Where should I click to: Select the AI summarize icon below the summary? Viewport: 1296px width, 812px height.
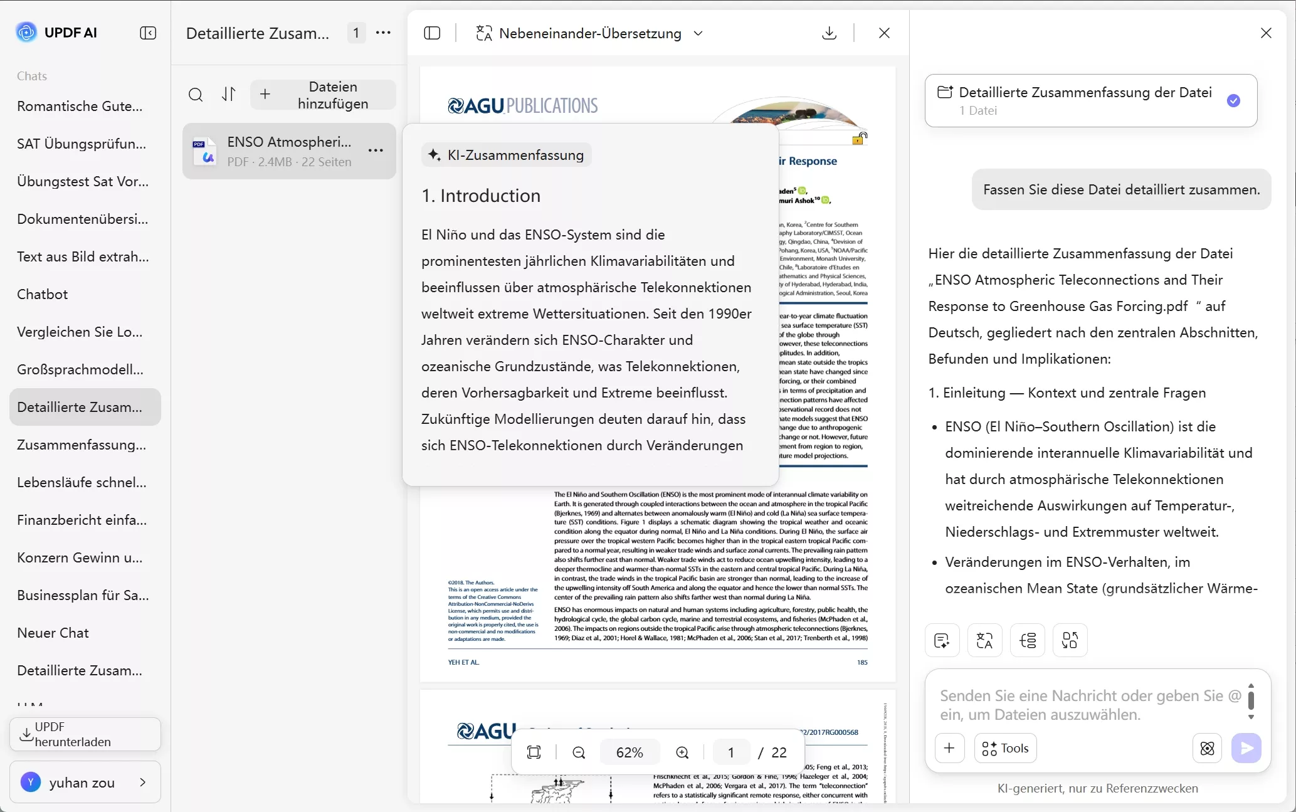pyautogui.click(x=942, y=640)
